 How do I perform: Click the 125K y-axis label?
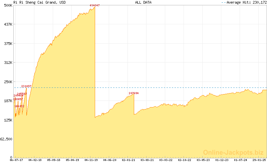(x=8, y=120)
